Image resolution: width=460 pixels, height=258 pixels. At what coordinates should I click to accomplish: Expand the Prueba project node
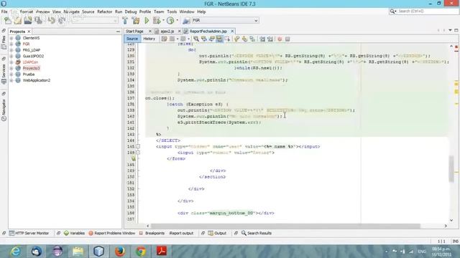11,75
